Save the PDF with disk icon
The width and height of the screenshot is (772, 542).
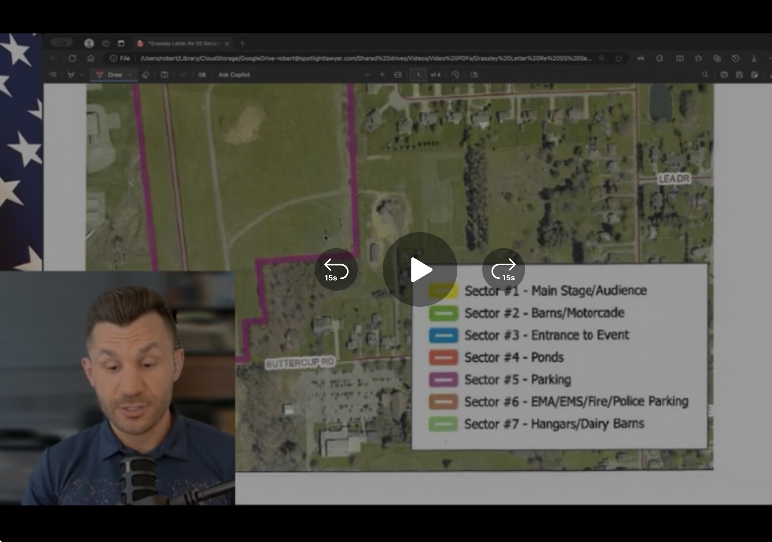tap(739, 75)
